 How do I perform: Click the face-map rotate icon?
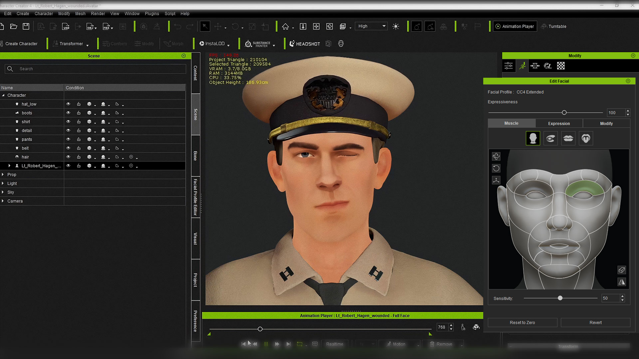coord(496,168)
